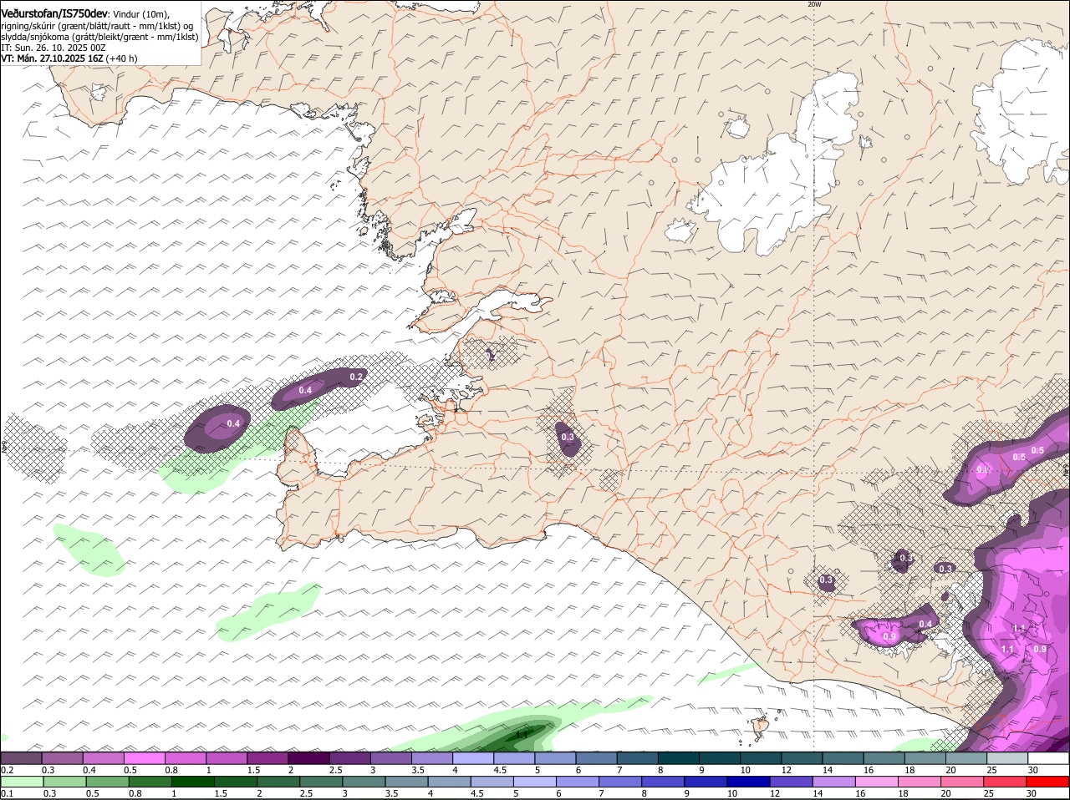Click the 'VT: Mán. 27.10.2025 16Z (+40 h)' line

coord(69,58)
